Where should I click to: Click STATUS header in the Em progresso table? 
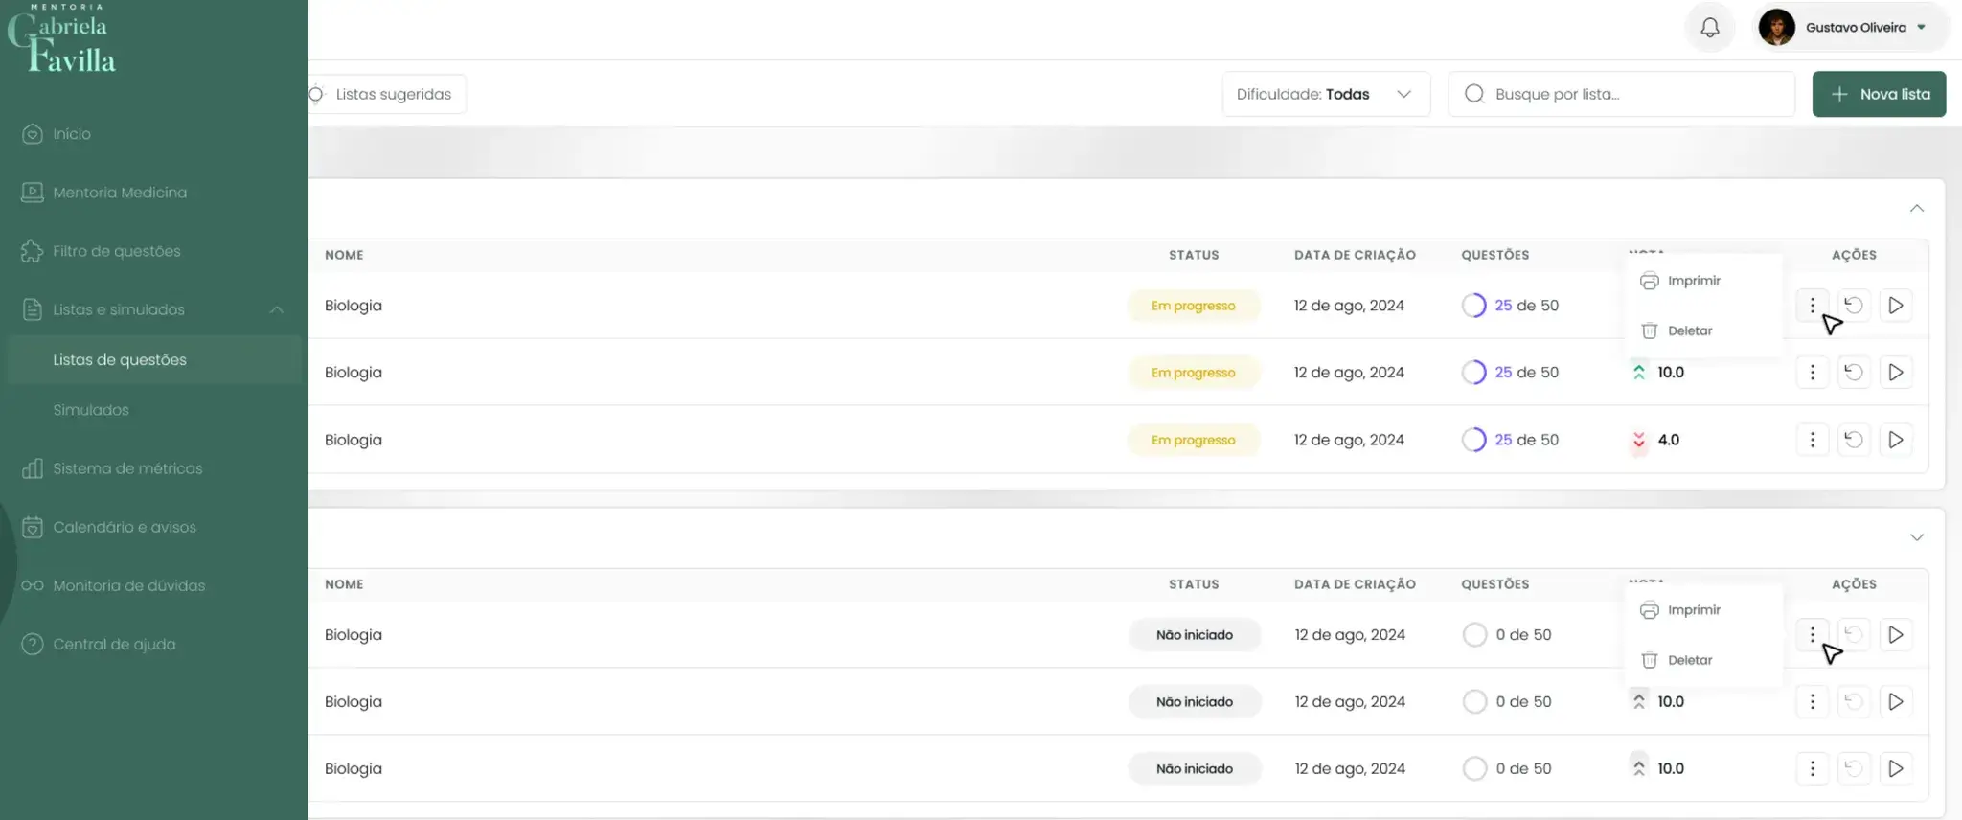1194,255
